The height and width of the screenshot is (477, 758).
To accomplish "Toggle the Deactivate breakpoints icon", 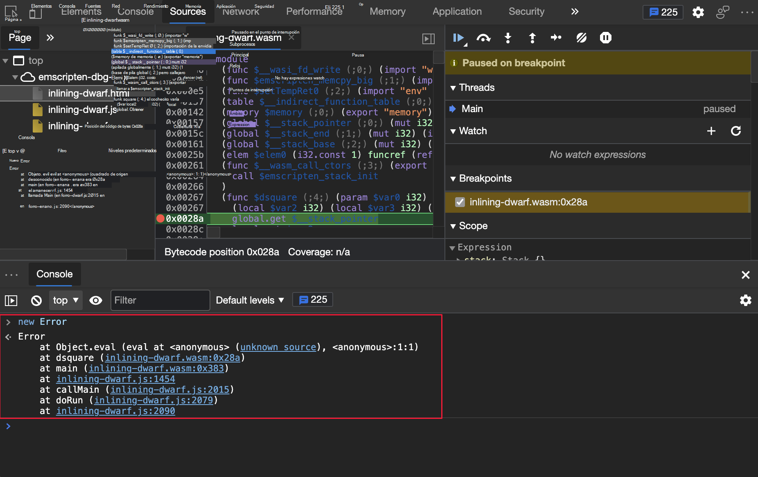I will tap(581, 38).
